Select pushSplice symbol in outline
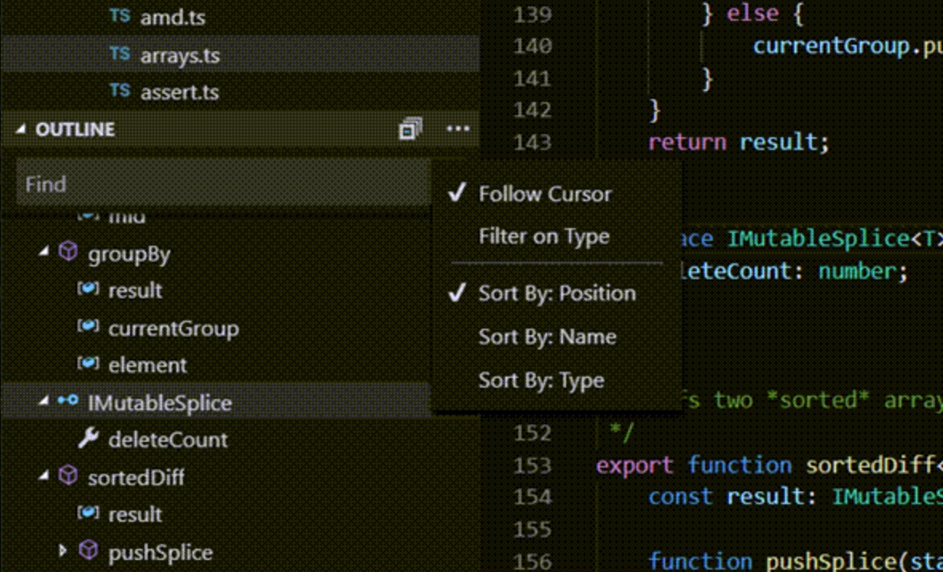The width and height of the screenshot is (943, 572). tap(160, 553)
